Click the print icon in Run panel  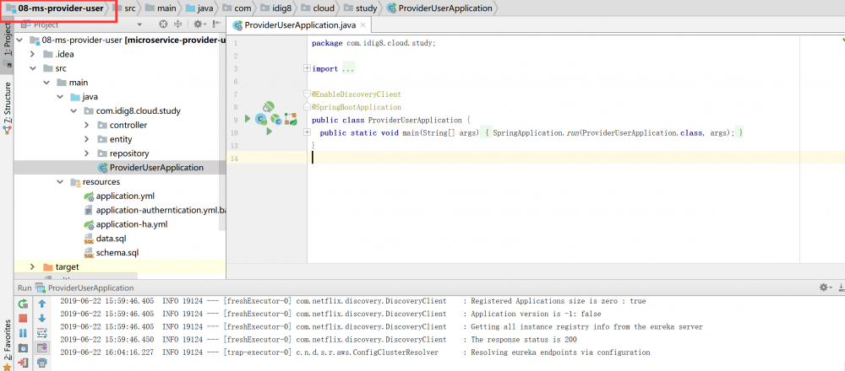pyautogui.click(x=41, y=363)
